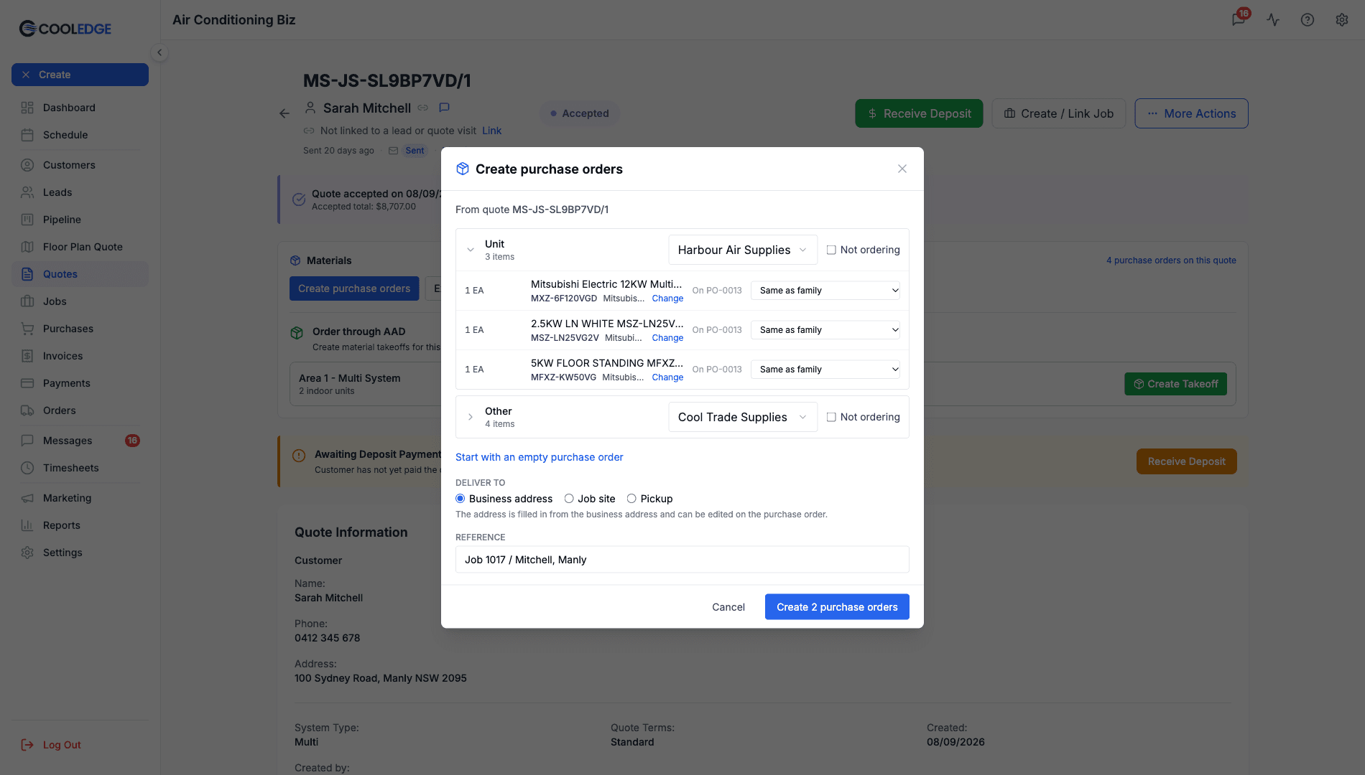1365x775 pixels.
Task: Go to Customers page
Action: tap(80, 165)
